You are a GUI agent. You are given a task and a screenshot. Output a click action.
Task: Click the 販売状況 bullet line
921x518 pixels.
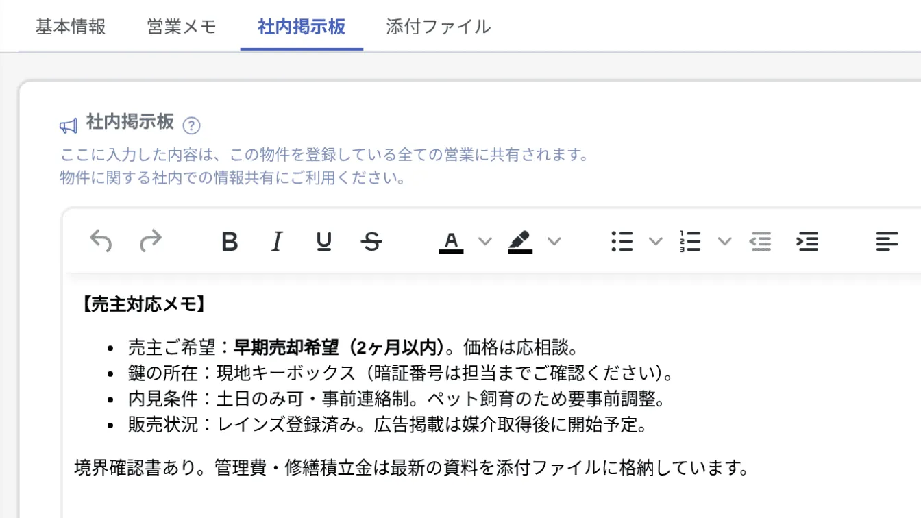388,425
